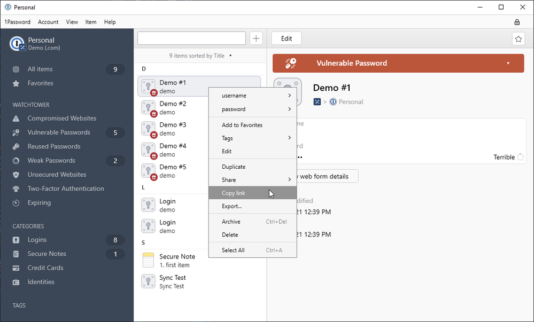Click the Vulnerable Passwords icon in the sidebar

[16, 133]
